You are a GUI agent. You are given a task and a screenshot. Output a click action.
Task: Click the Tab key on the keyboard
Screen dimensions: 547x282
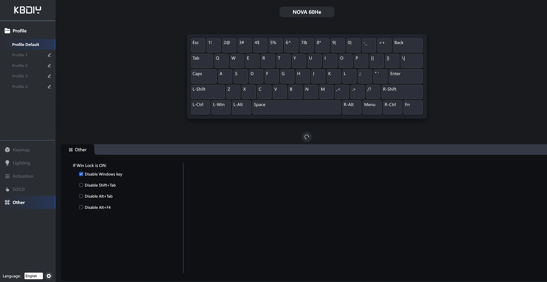coord(202,61)
